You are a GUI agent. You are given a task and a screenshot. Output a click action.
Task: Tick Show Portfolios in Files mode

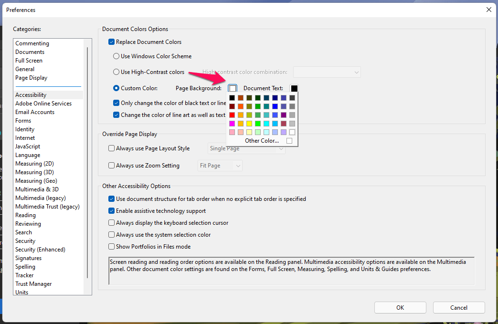click(x=112, y=247)
